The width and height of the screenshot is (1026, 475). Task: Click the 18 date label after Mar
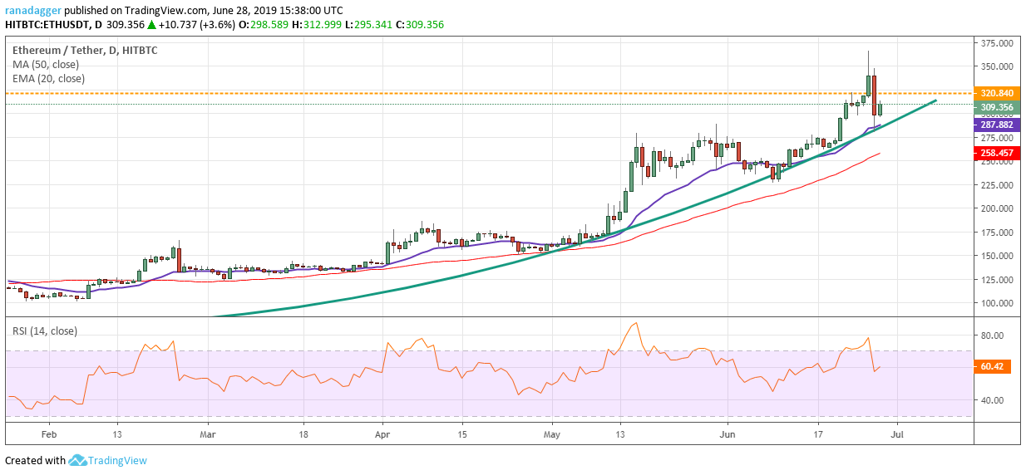[x=304, y=433]
